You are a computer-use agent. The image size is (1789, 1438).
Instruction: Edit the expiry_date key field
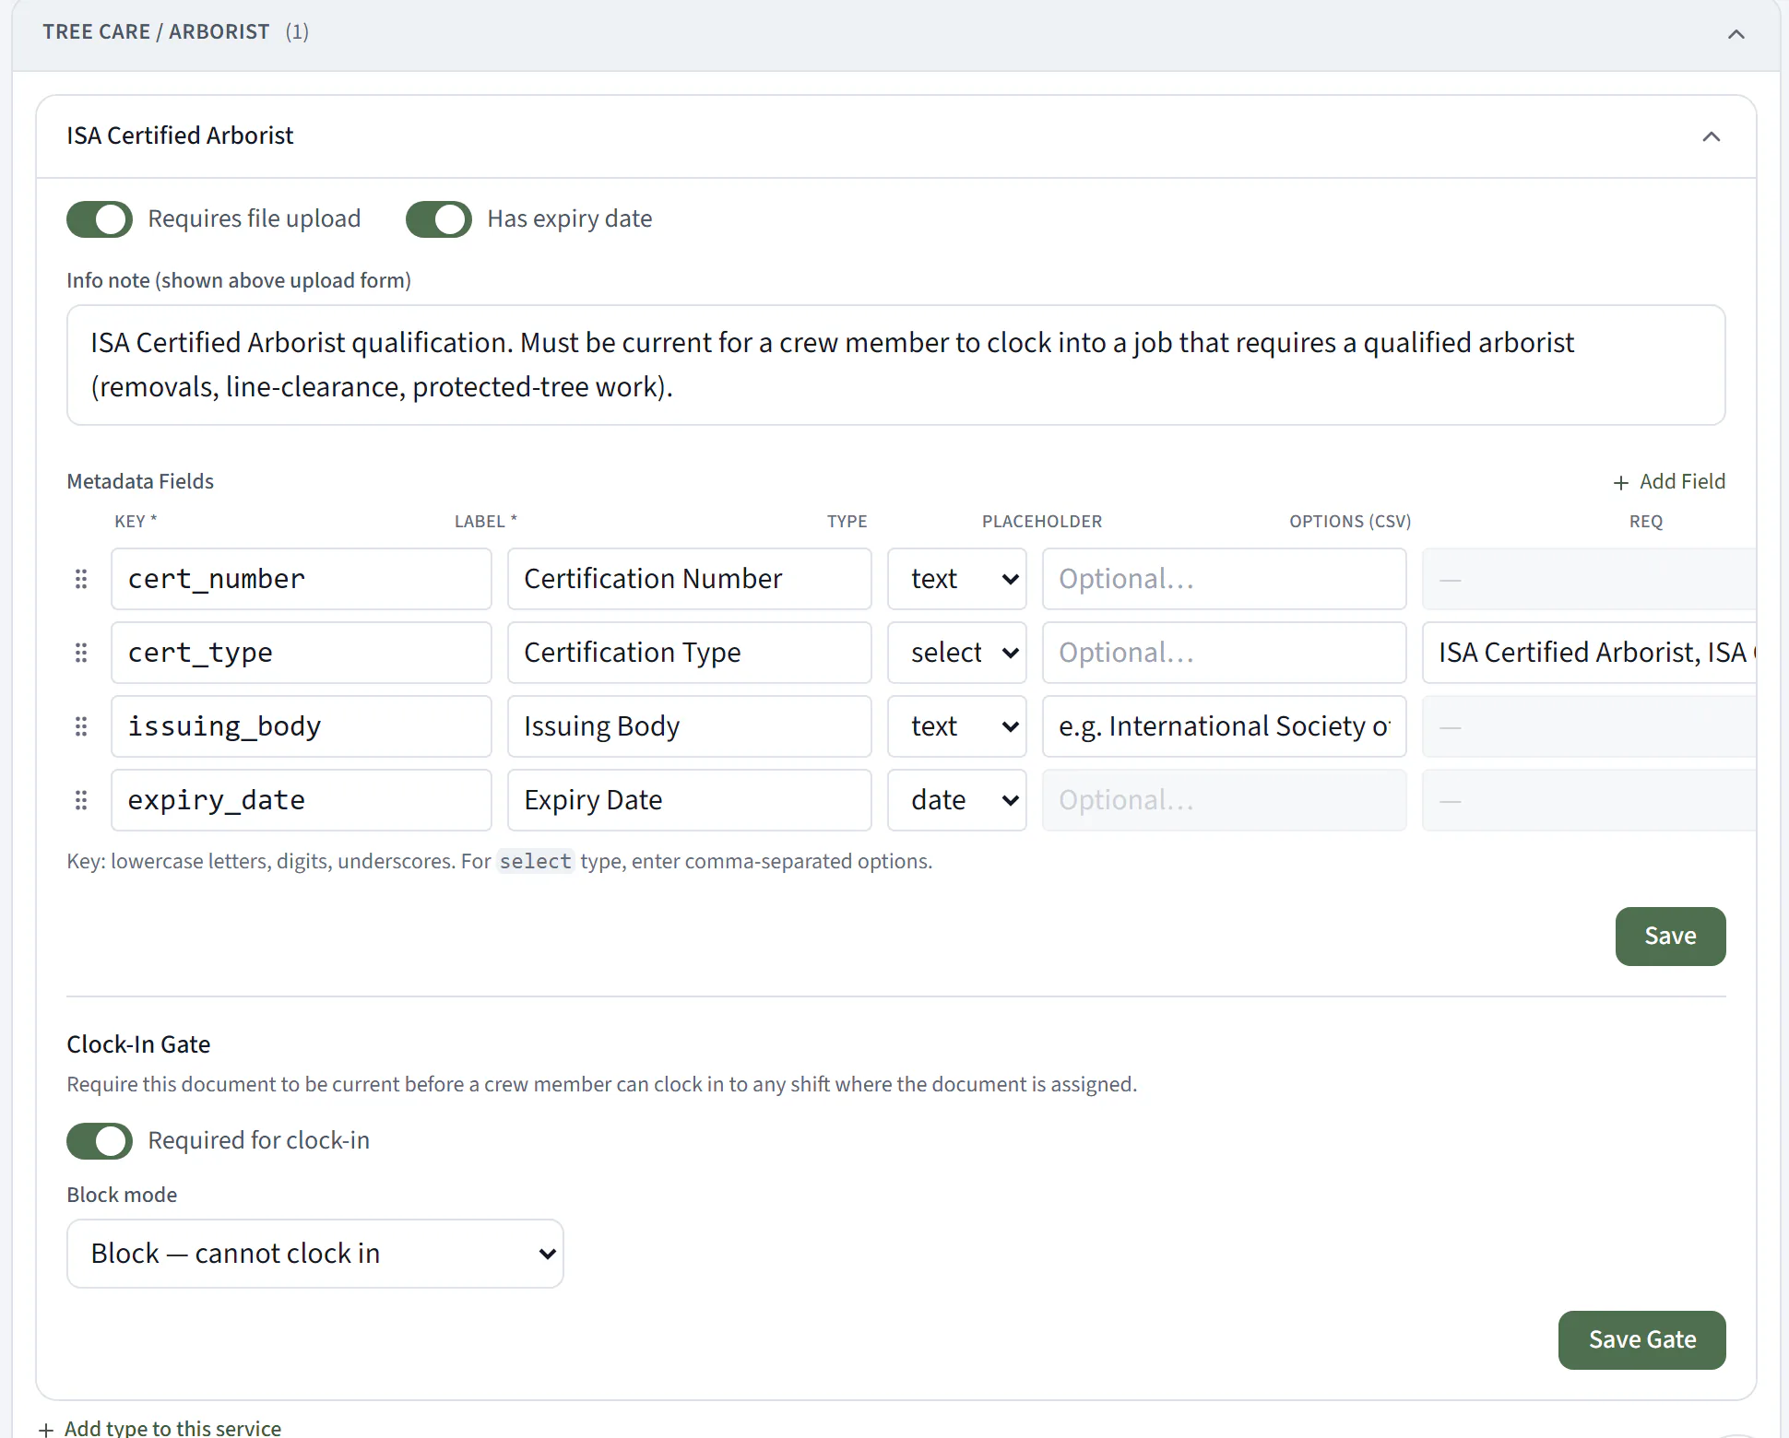click(x=302, y=800)
